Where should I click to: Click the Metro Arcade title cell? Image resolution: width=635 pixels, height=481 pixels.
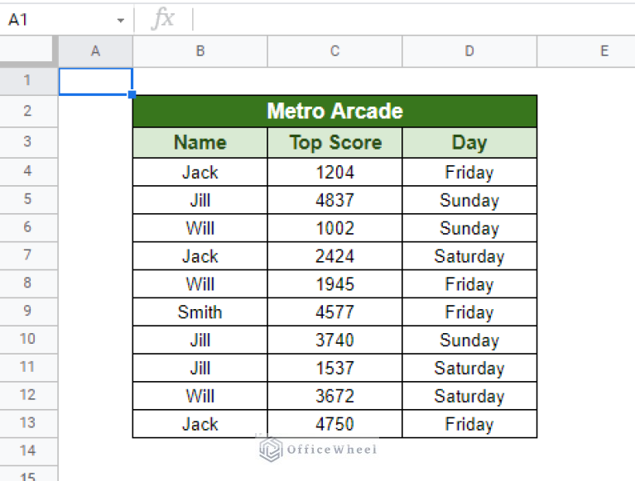click(334, 112)
